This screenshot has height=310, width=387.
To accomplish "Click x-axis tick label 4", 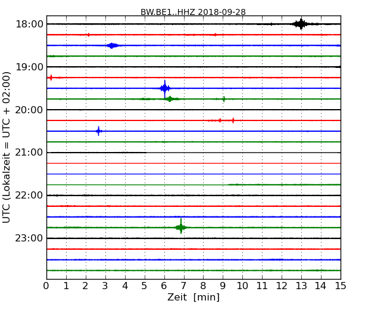I will pyautogui.click(x=125, y=286).
